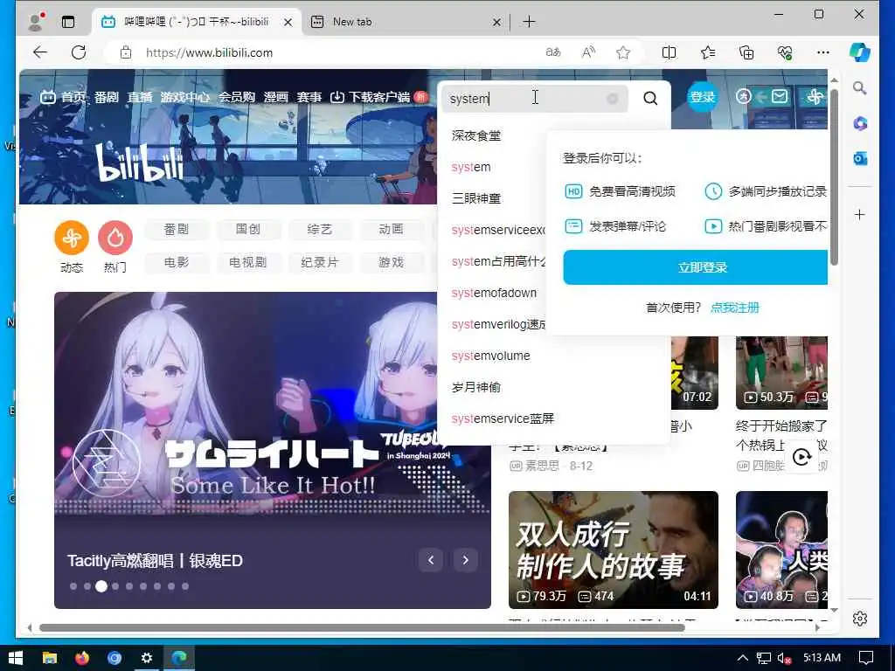Add a sidebar app with plus
This screenshot has height=671, width=895.
(x=860, y=215)
